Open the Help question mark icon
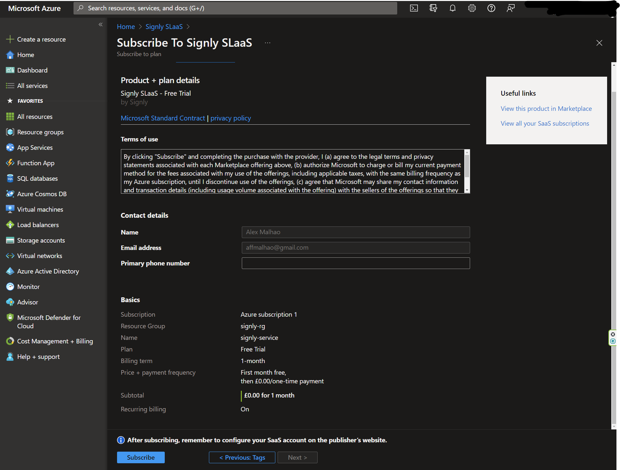Screen dimensions: 620x470 pos(491,8)
